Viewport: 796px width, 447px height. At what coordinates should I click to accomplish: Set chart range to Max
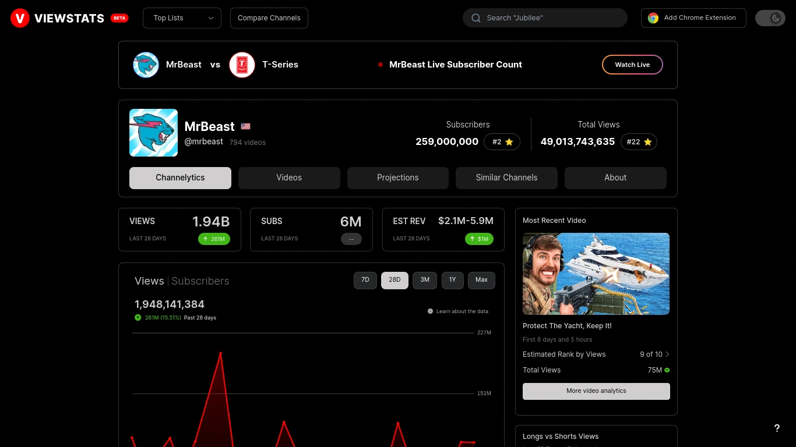[x=481, y=280]
